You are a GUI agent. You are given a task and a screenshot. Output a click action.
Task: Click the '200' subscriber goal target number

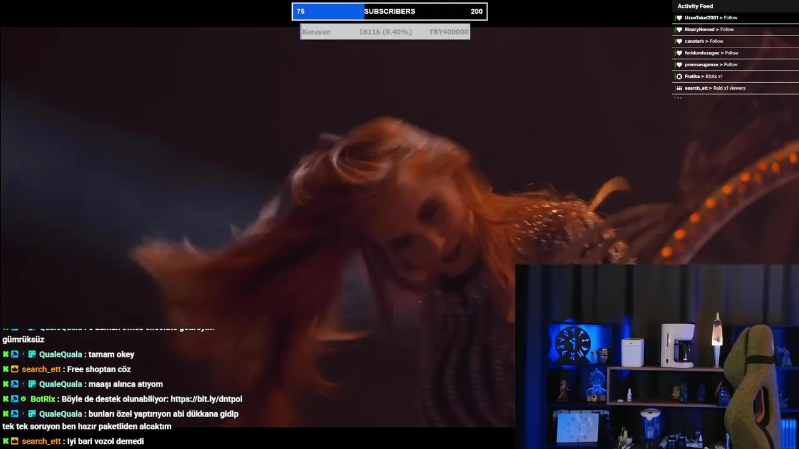pos(476,11)
